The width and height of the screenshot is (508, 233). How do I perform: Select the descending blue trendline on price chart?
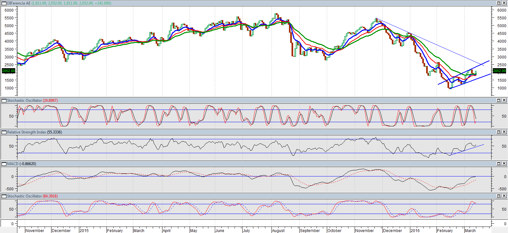pyautogui.click(x=430, y=42)
